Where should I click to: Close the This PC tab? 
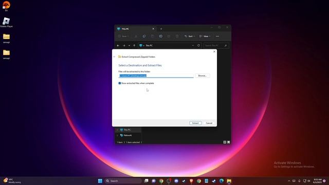click(153, 29)
